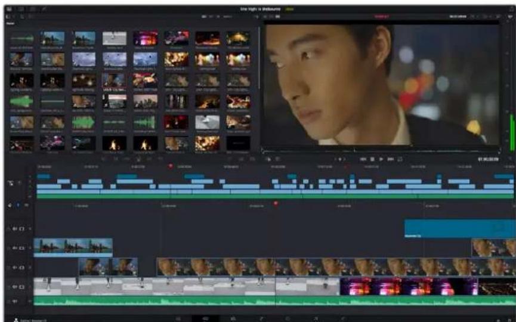Open the Fusion page in bottom navigation
The image size is (516, 322).
pyautogui.click(x=262, y=318)
